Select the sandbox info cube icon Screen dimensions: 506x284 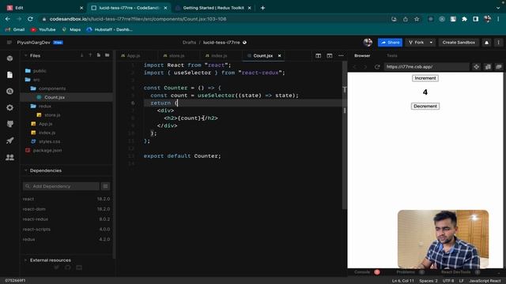click(x=9, y=58)
